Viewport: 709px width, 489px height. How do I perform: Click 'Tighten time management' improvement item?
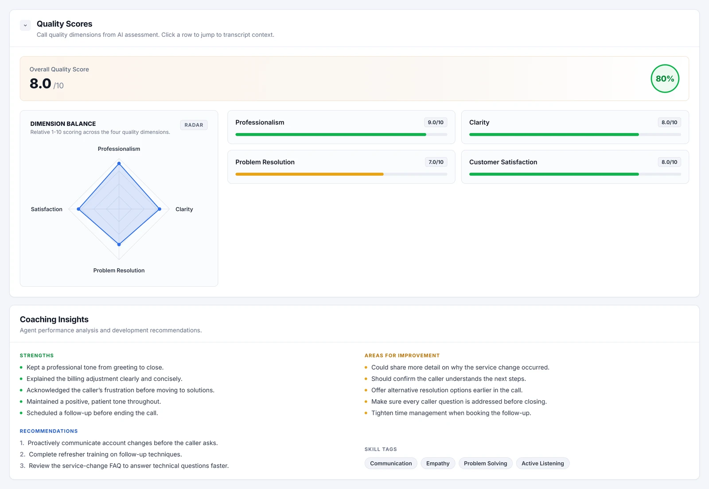tap(451, 413)
